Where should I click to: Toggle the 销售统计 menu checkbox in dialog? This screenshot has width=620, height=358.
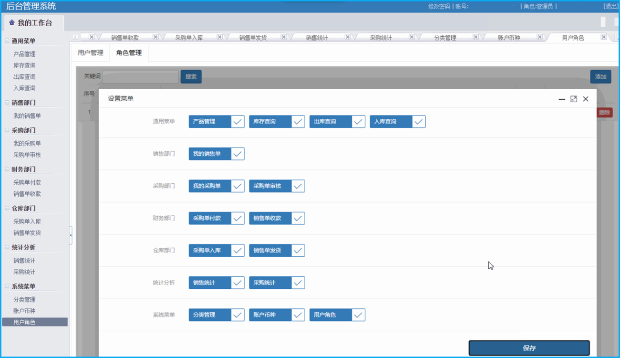(x=238, y=283)
